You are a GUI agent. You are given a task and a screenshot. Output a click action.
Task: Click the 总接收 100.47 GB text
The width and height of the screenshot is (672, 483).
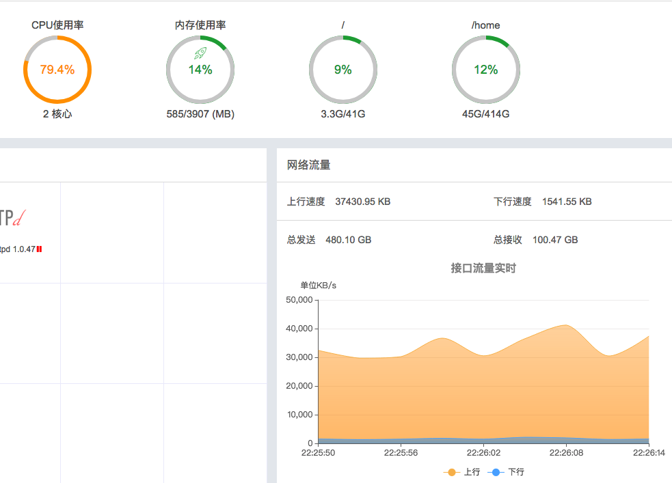tap(535, 240)
